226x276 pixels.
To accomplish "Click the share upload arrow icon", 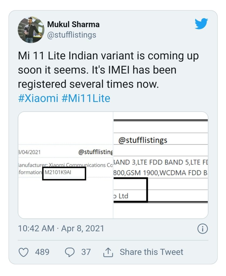I will click(108, 252).
